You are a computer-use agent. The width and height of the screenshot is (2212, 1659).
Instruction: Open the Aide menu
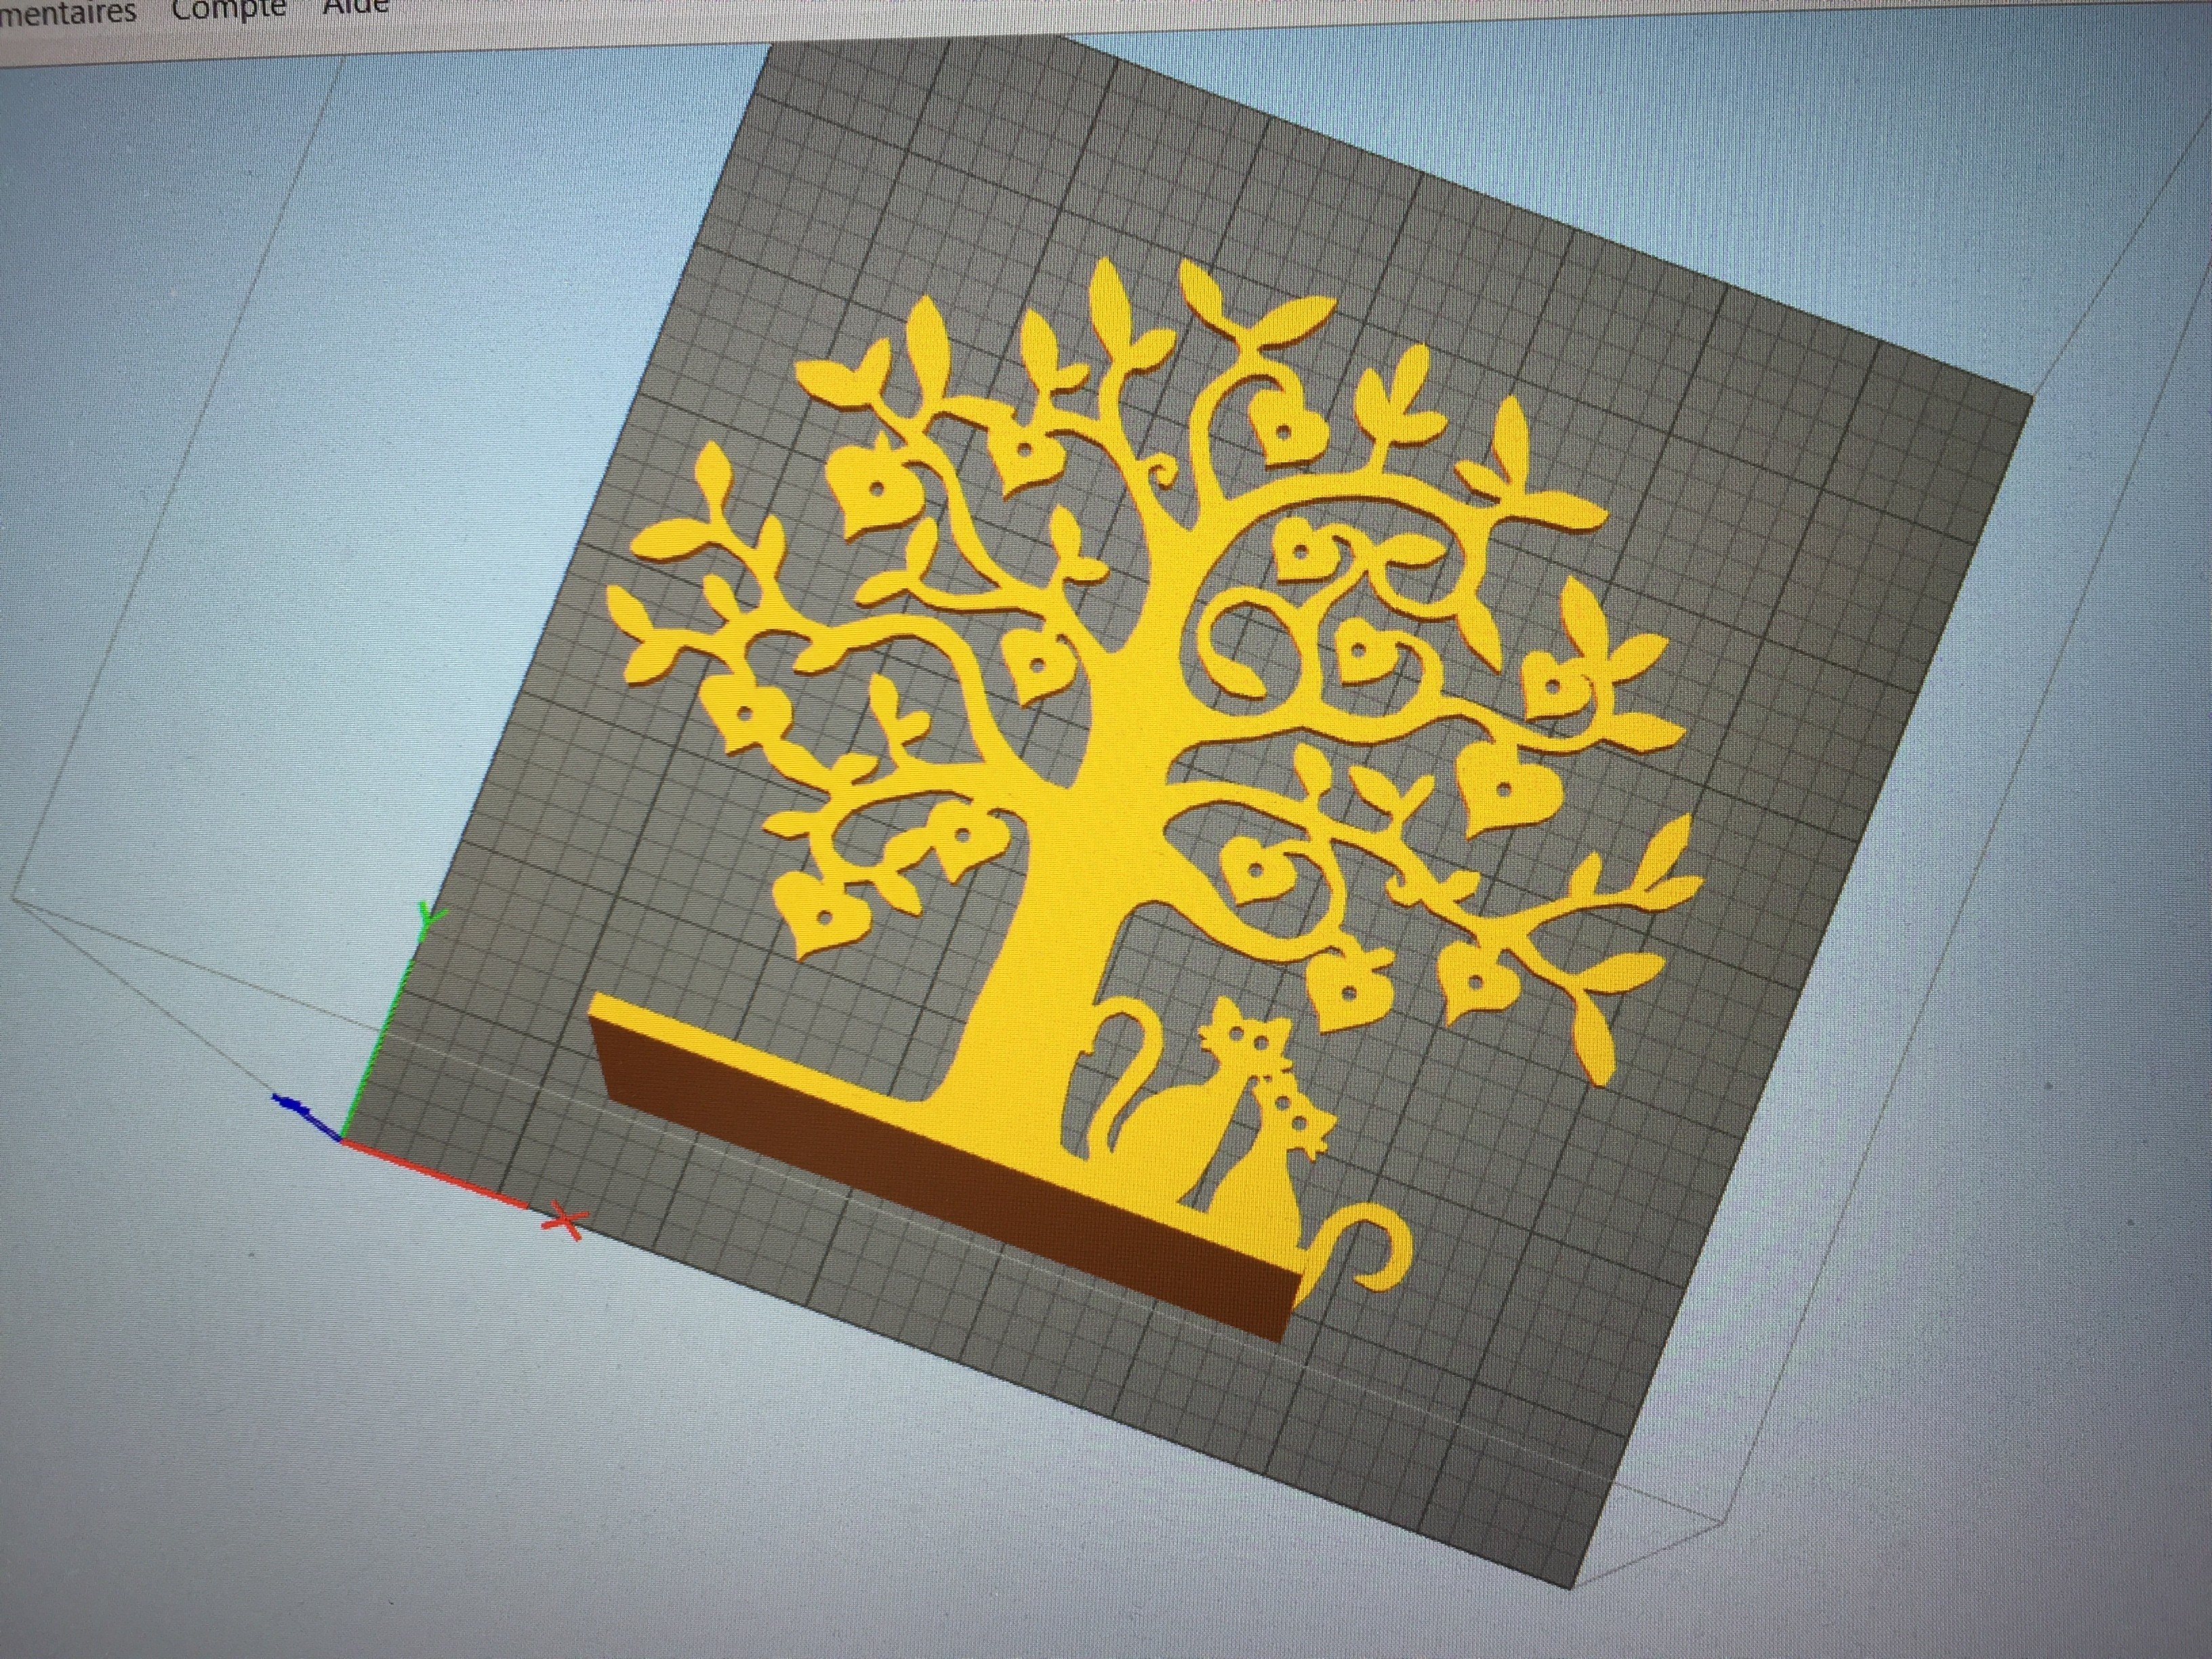[355, 5]
